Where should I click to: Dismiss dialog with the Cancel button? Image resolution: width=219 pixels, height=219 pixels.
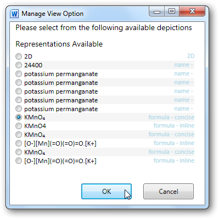click(169, 191)
